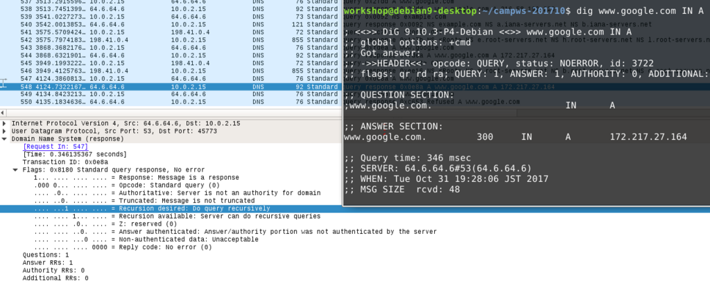Select the Non-authenticated data: Unacceptable line
Image resolution: width=710 pixels, height=283 pixels.
click(x=146, y=239)
